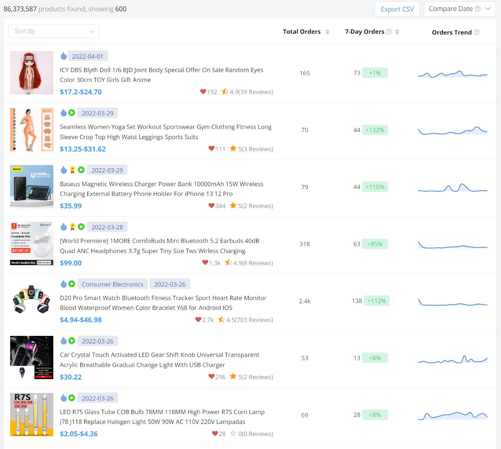Open the help icon next to 7-Day Orders
501x449 pixels.
point(389,31)
